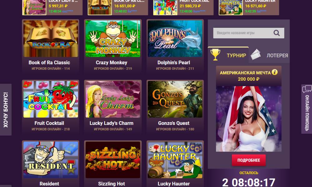Click the red Подробнее button

[x=249, y=160]
